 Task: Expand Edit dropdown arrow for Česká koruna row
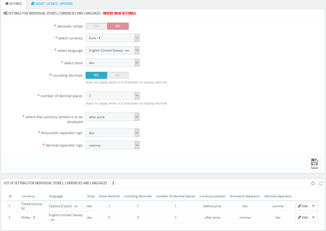313,206
